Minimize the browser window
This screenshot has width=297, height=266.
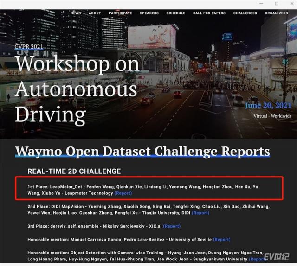(x=261, y=3)
